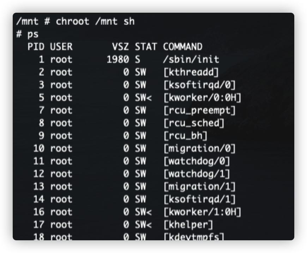Click the [rcu_sched] process name
This screenshot has width=307, height=253.
click(194, 123)
